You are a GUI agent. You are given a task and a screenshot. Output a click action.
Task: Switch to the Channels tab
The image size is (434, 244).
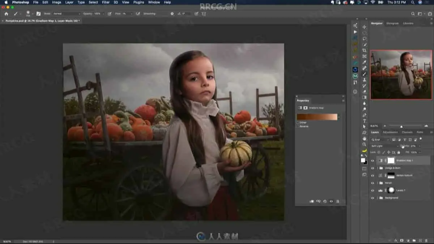coord(407,132)
